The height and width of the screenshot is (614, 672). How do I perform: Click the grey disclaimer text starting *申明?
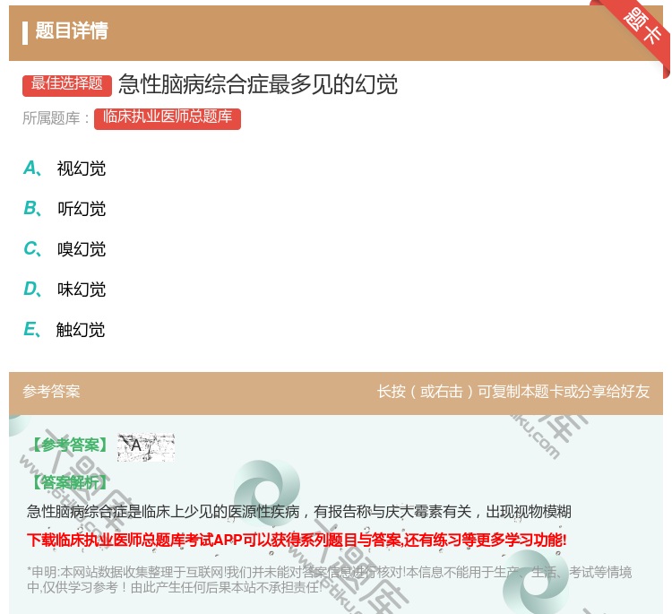(x=329, y=580)
